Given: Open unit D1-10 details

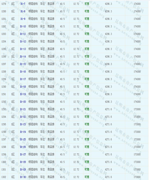Looking at the screenshot, I should (x=23, y=26).
